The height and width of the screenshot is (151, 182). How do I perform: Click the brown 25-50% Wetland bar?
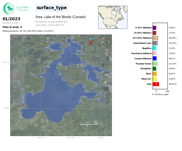click(x=155, y=33)
